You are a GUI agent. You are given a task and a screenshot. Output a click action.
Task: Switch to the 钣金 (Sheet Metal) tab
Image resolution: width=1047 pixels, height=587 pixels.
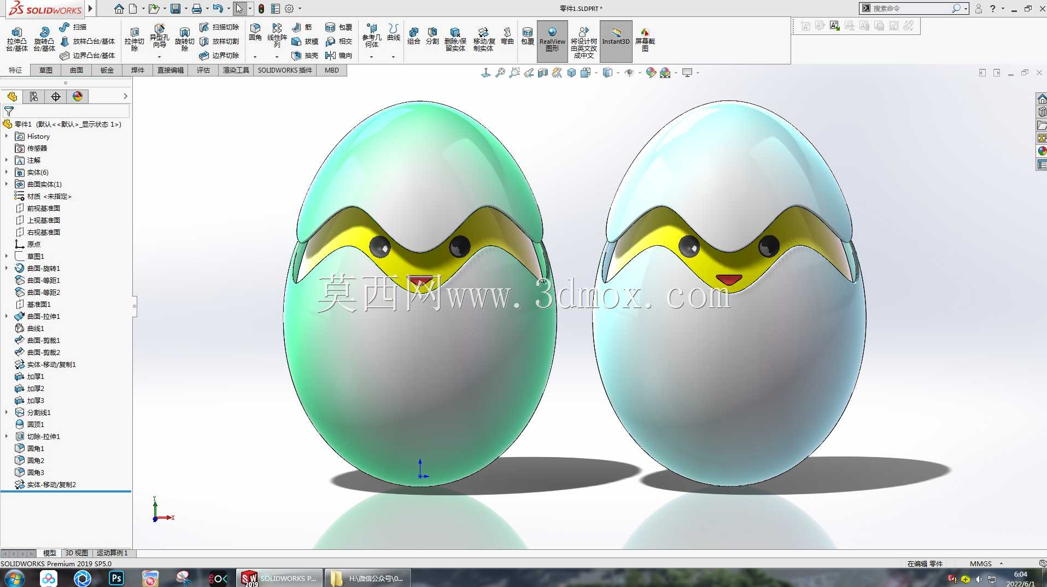tap(107, 70)
